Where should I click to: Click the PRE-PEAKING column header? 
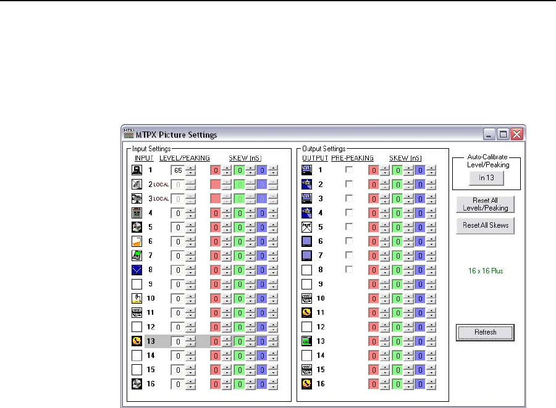click(x=353, y=158)
